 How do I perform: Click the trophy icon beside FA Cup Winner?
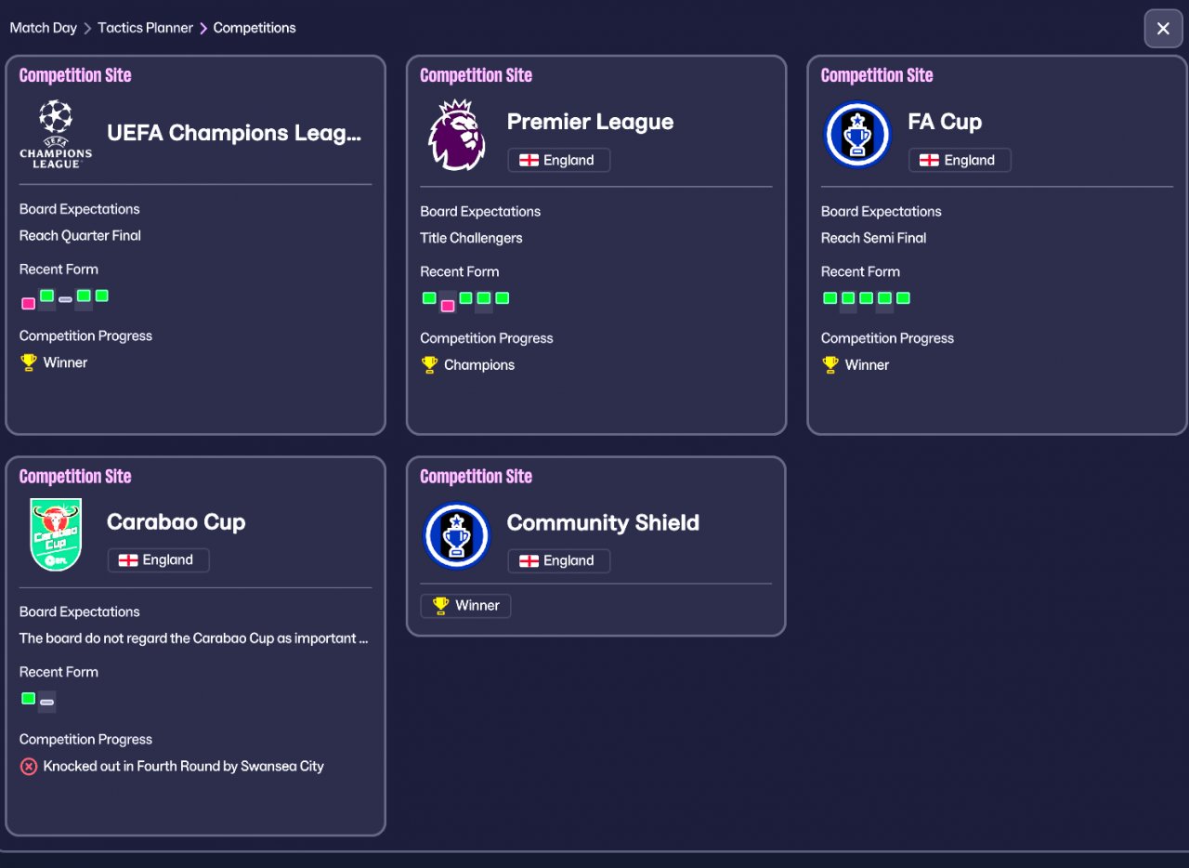pyautogui.click(x=830, y=365)
